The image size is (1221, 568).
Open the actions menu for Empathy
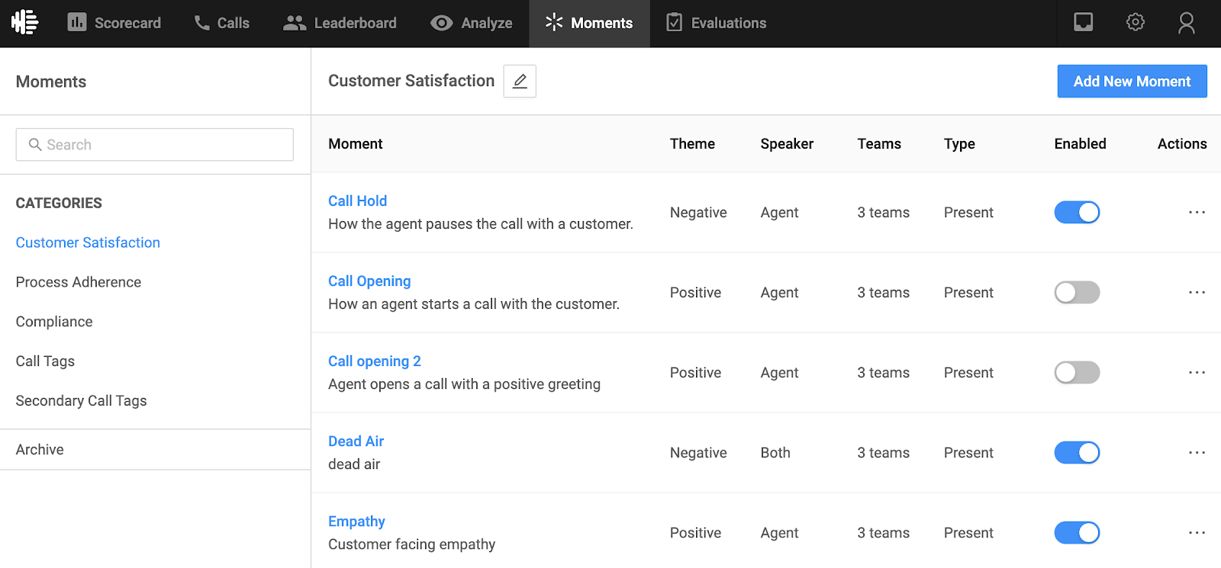1197,533
